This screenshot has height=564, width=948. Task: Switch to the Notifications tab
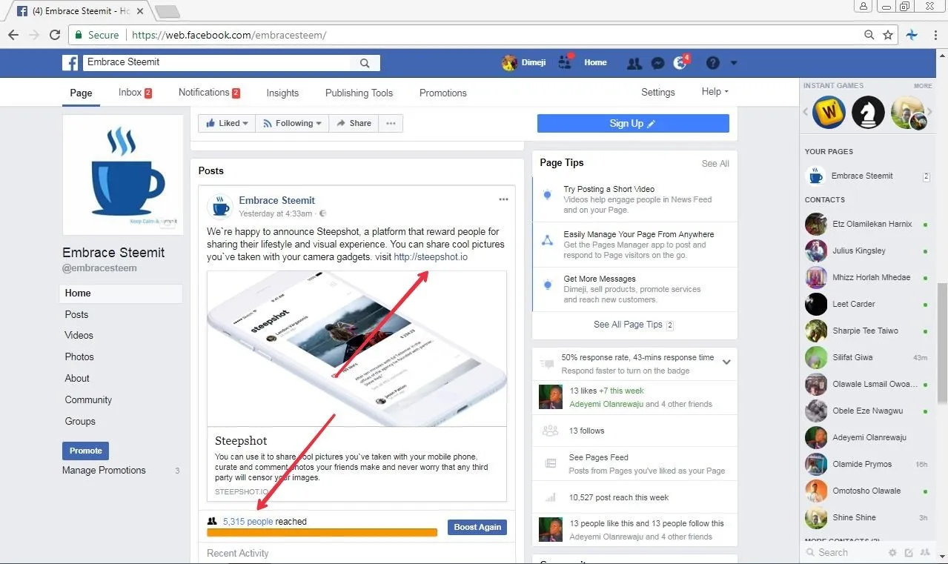(x=209, y=93)
